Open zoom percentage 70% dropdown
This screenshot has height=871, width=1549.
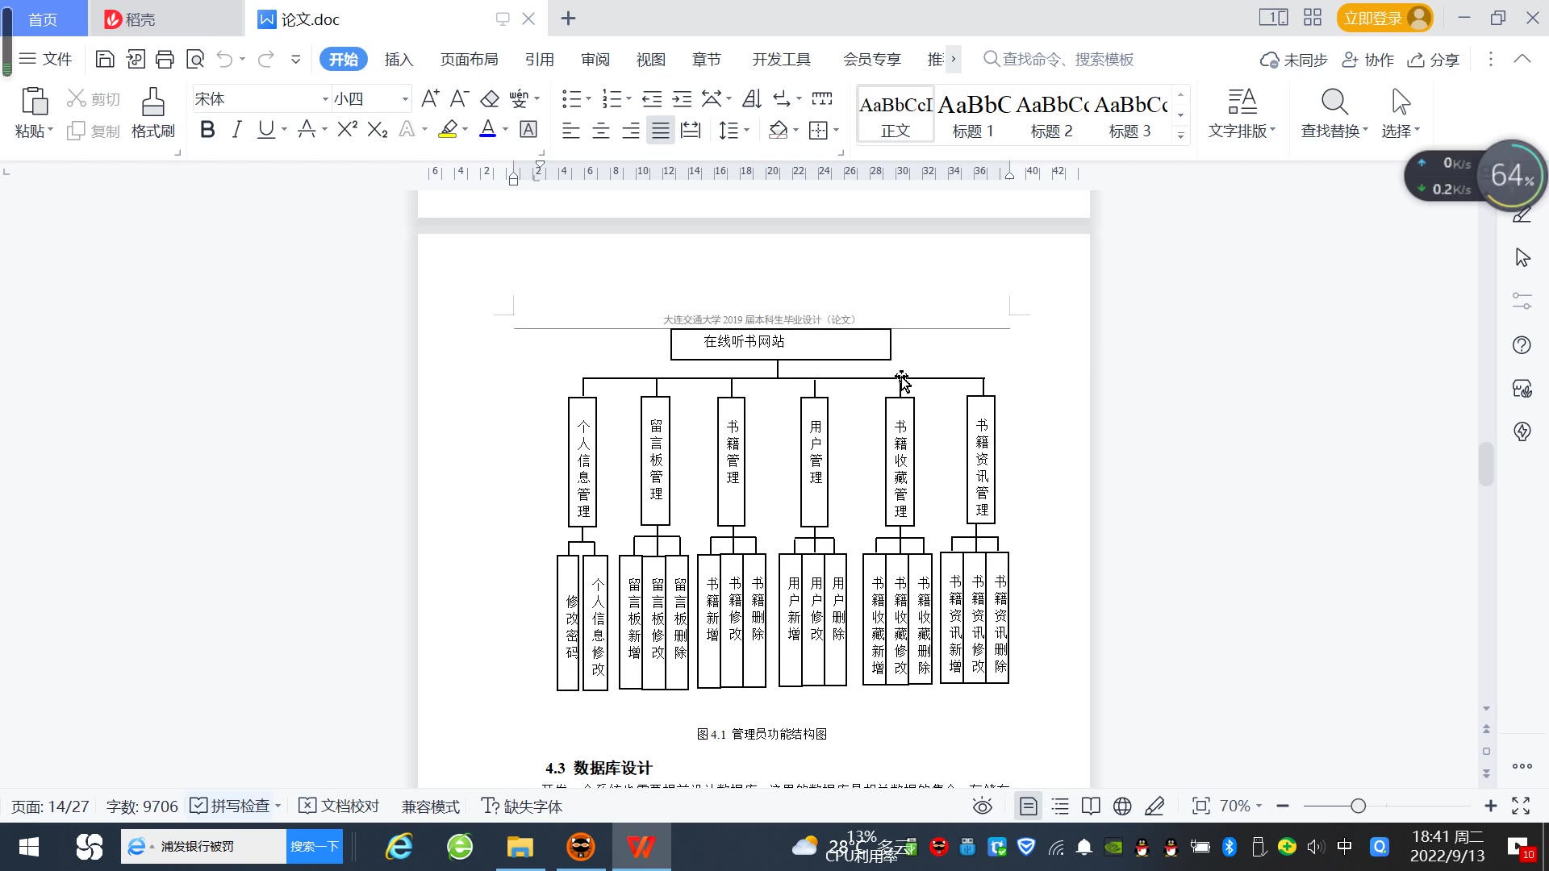click(x=1240, y=806)
